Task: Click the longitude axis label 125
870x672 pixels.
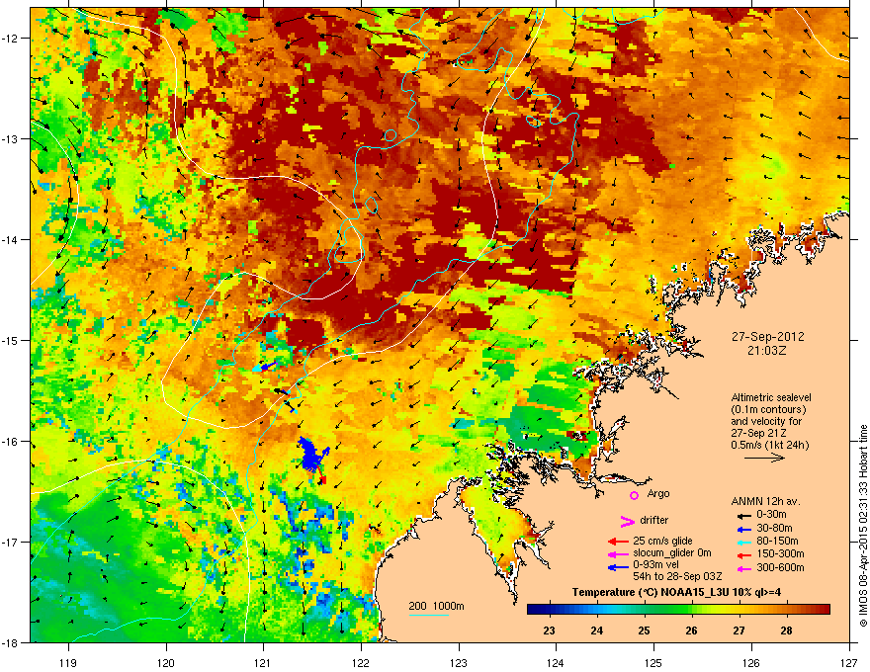Action: 654,662
